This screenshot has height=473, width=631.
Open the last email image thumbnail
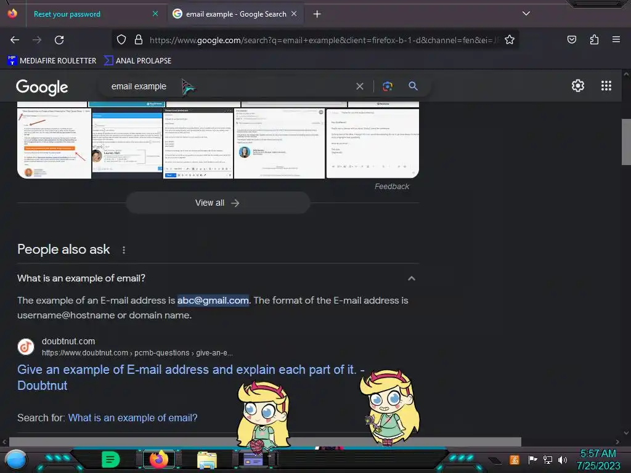point(373,143)
